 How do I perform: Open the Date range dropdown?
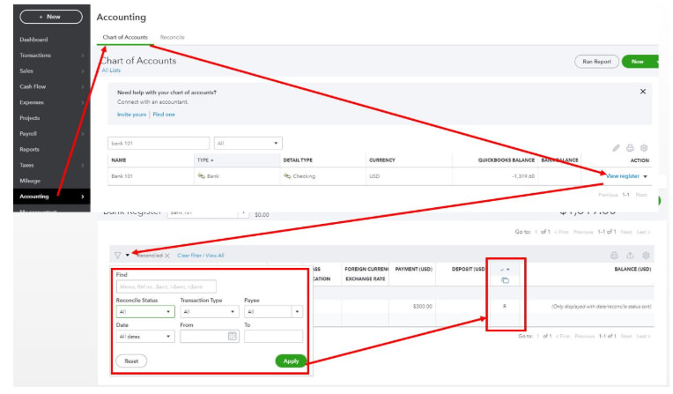point(145,337)
